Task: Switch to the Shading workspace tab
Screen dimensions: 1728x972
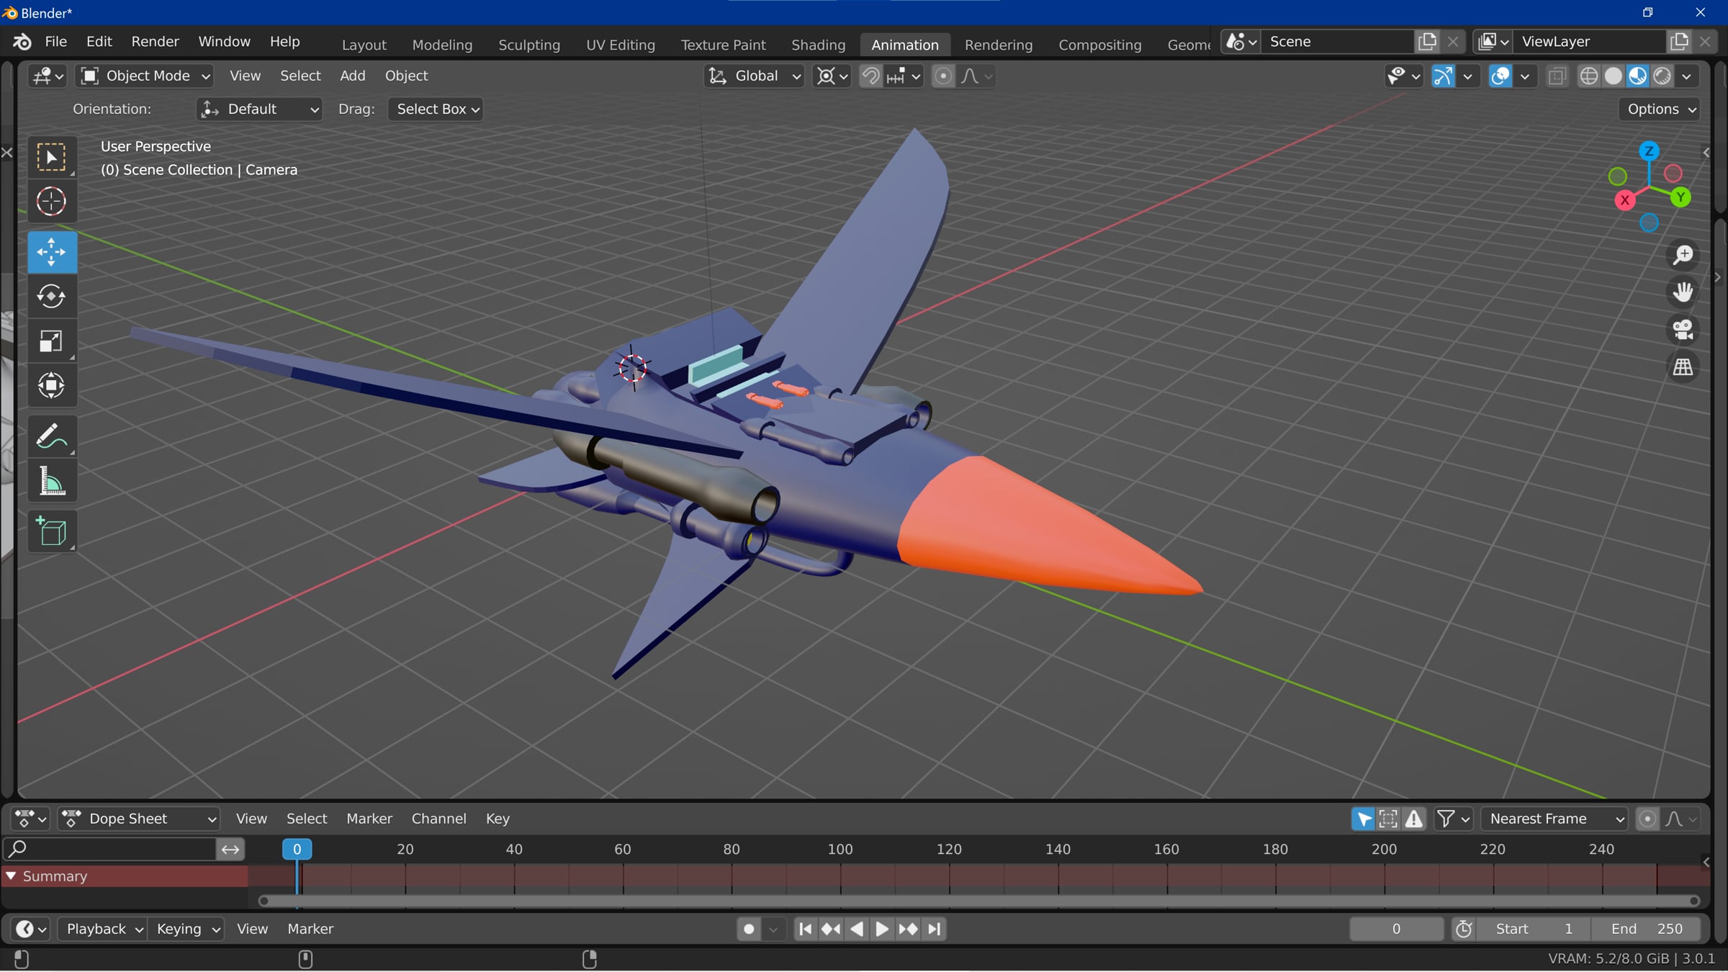Action: (x=818, y=45)
